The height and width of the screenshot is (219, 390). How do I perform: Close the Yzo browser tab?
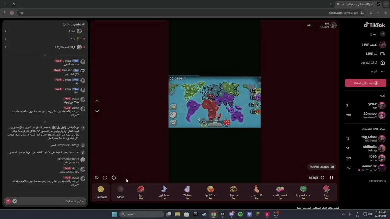coord(338,4)
